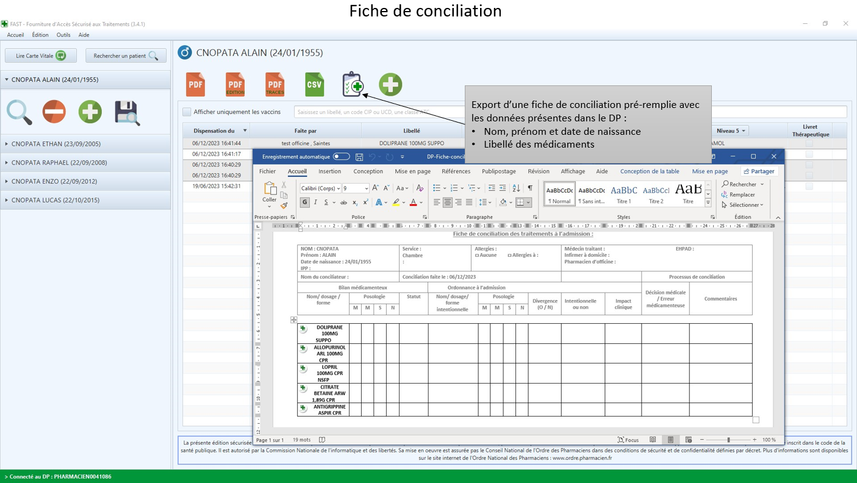Click the Partager button in Word

[x=759, y=171]
